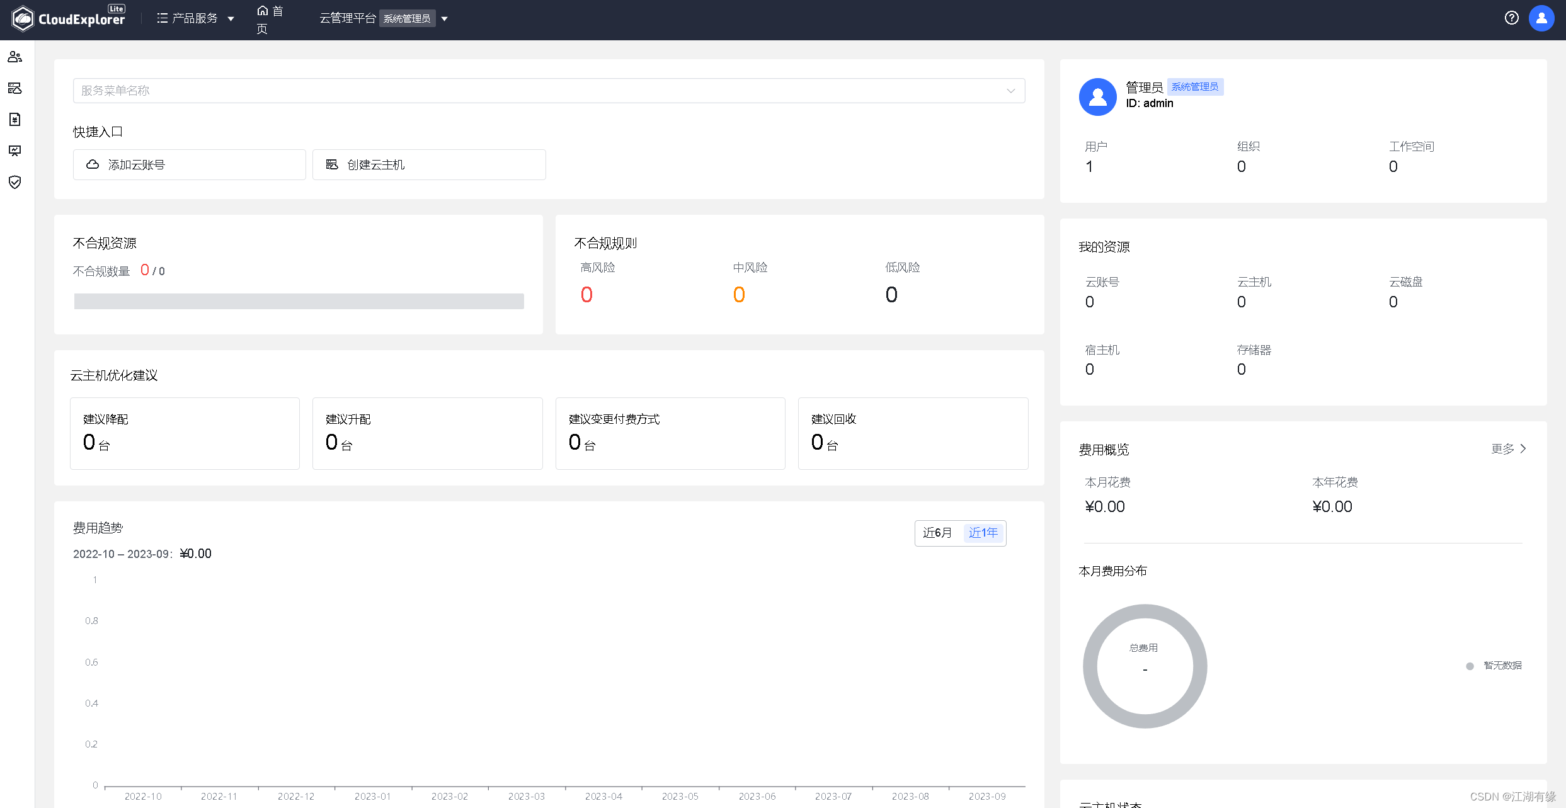Click the 存储器 resource count
Viewport: 1566px width, 808px height.
click(x=1242, y=370)
